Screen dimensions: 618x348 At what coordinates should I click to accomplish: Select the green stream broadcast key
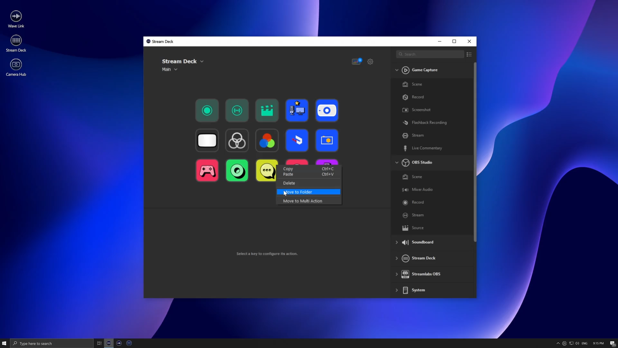click(x=237, y=111)
